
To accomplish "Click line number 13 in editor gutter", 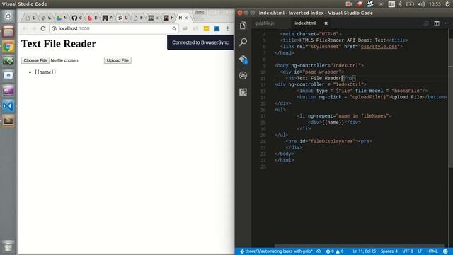I will (x=263, y=91).
